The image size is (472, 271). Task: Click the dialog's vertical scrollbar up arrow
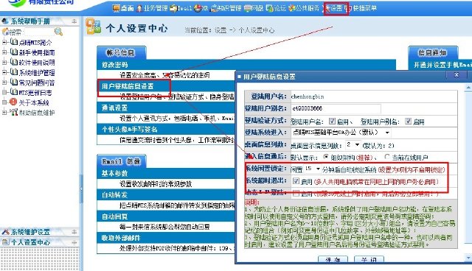coord(468,88)
